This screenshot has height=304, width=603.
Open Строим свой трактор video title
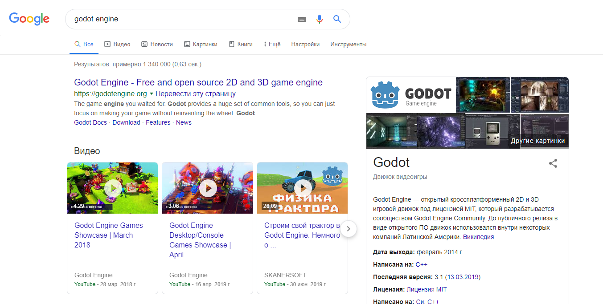point(302,235)
